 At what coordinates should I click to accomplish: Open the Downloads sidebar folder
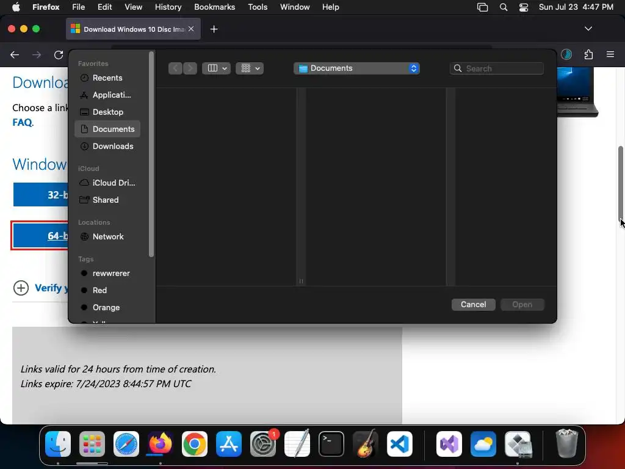click(x=107, y=147)
